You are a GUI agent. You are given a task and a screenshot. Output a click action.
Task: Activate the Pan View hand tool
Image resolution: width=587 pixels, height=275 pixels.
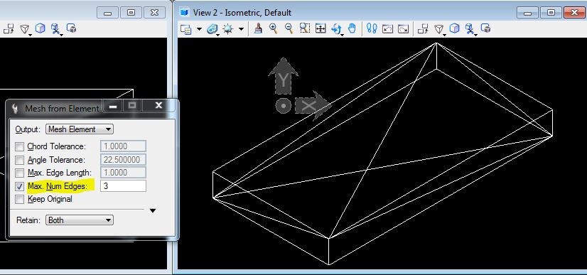(x=352, y=28)
